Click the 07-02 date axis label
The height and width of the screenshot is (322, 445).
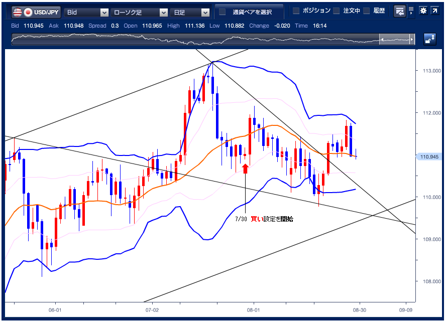point(152,310)
